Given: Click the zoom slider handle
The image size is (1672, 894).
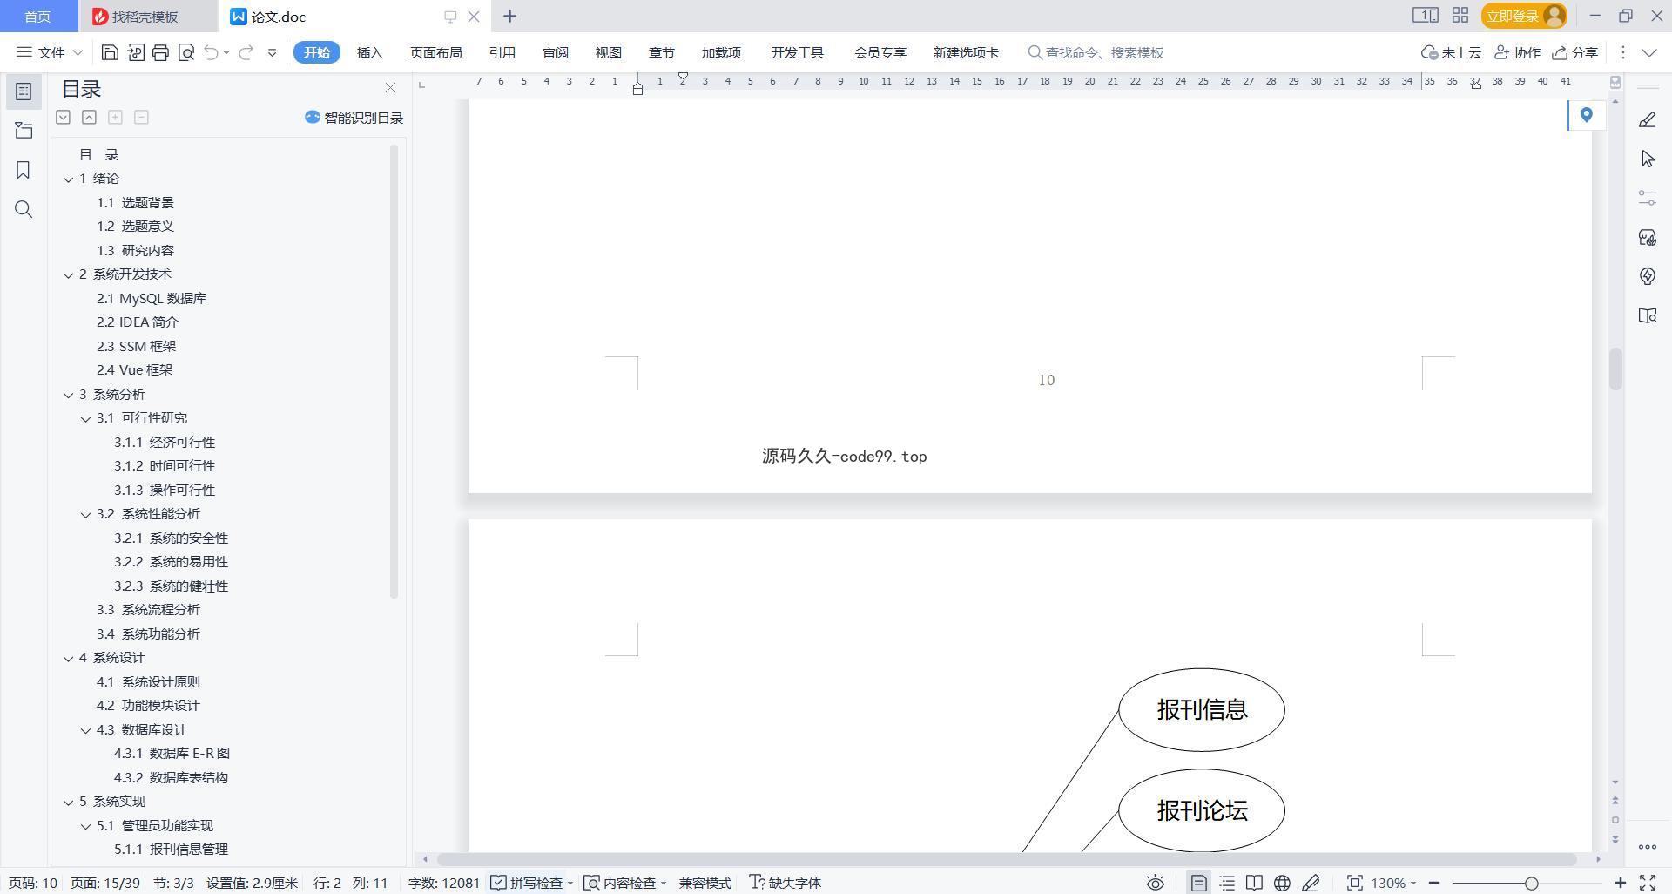Looking at the screenshot, I should tap(1531, 883).
